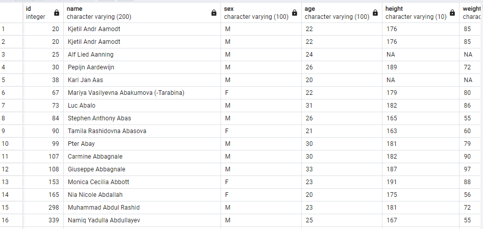Select the age cell 33 for Giuseppe Abbagnale
This screenshot has height=229, width=483.
click(x=309, y=169)
